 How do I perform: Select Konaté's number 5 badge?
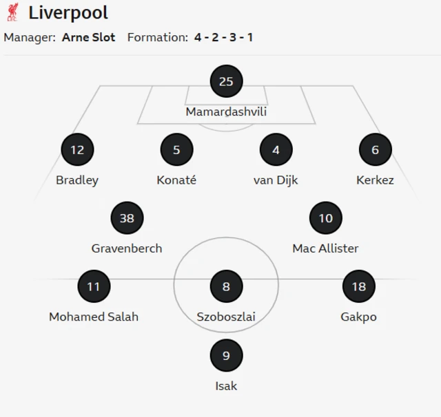coord(176,149)
